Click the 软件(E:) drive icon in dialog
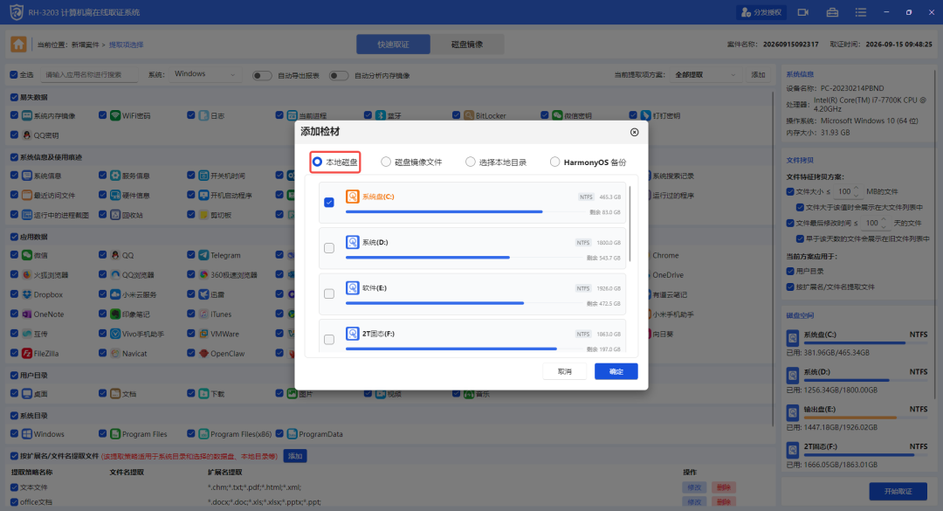Screen dimensions: 943x511 click(353, 287)
